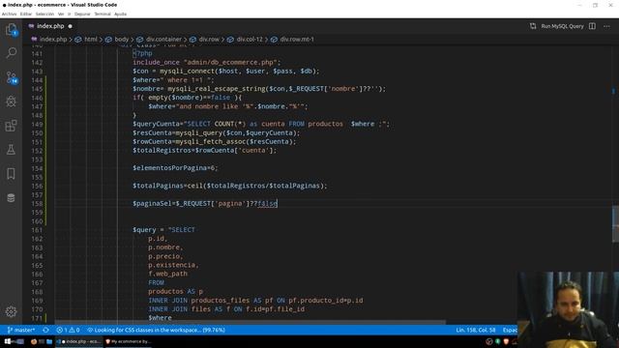Screen dimensions: 619x348
Task: Click the open changes icon in editor toolbar
Action: pyautogui.click(x=533, y=26)
